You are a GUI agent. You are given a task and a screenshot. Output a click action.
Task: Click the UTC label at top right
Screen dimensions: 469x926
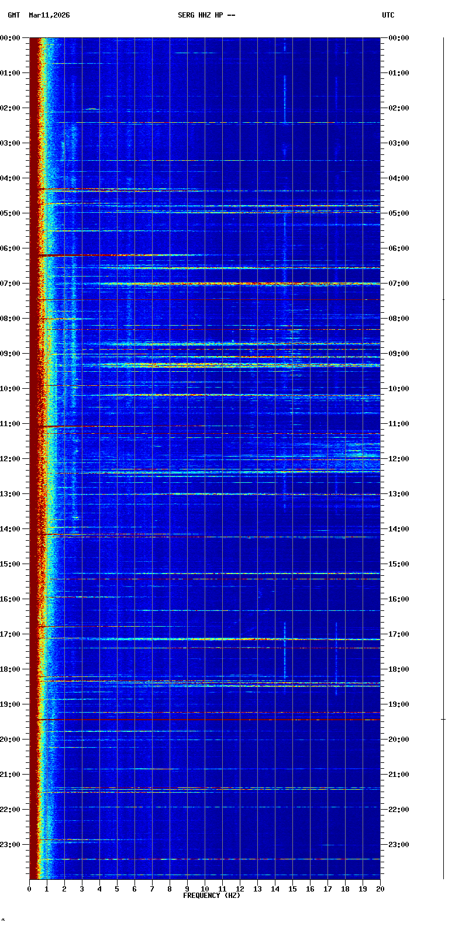click(388, 15)
